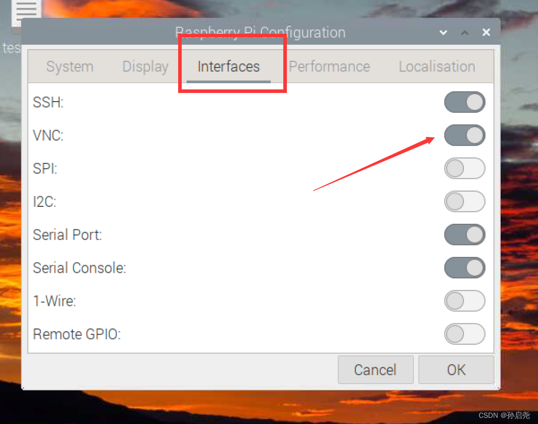Image resolution: width=538 pixels, height=424 pixels.
Task: Disable the Serial Console toggle
Action: coord(464,268)
